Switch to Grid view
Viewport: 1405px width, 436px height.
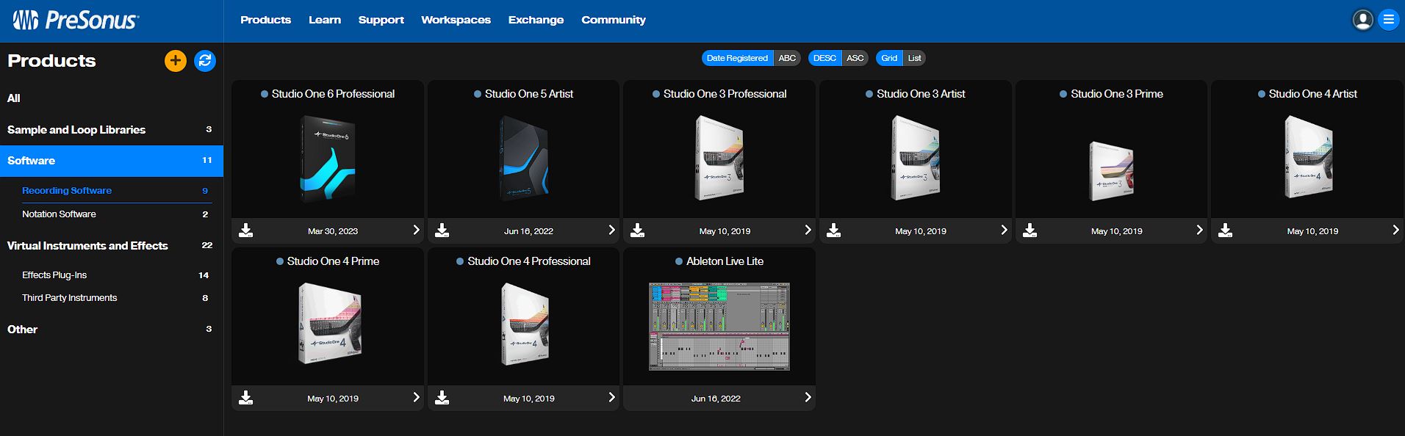(x=889, y=58)
